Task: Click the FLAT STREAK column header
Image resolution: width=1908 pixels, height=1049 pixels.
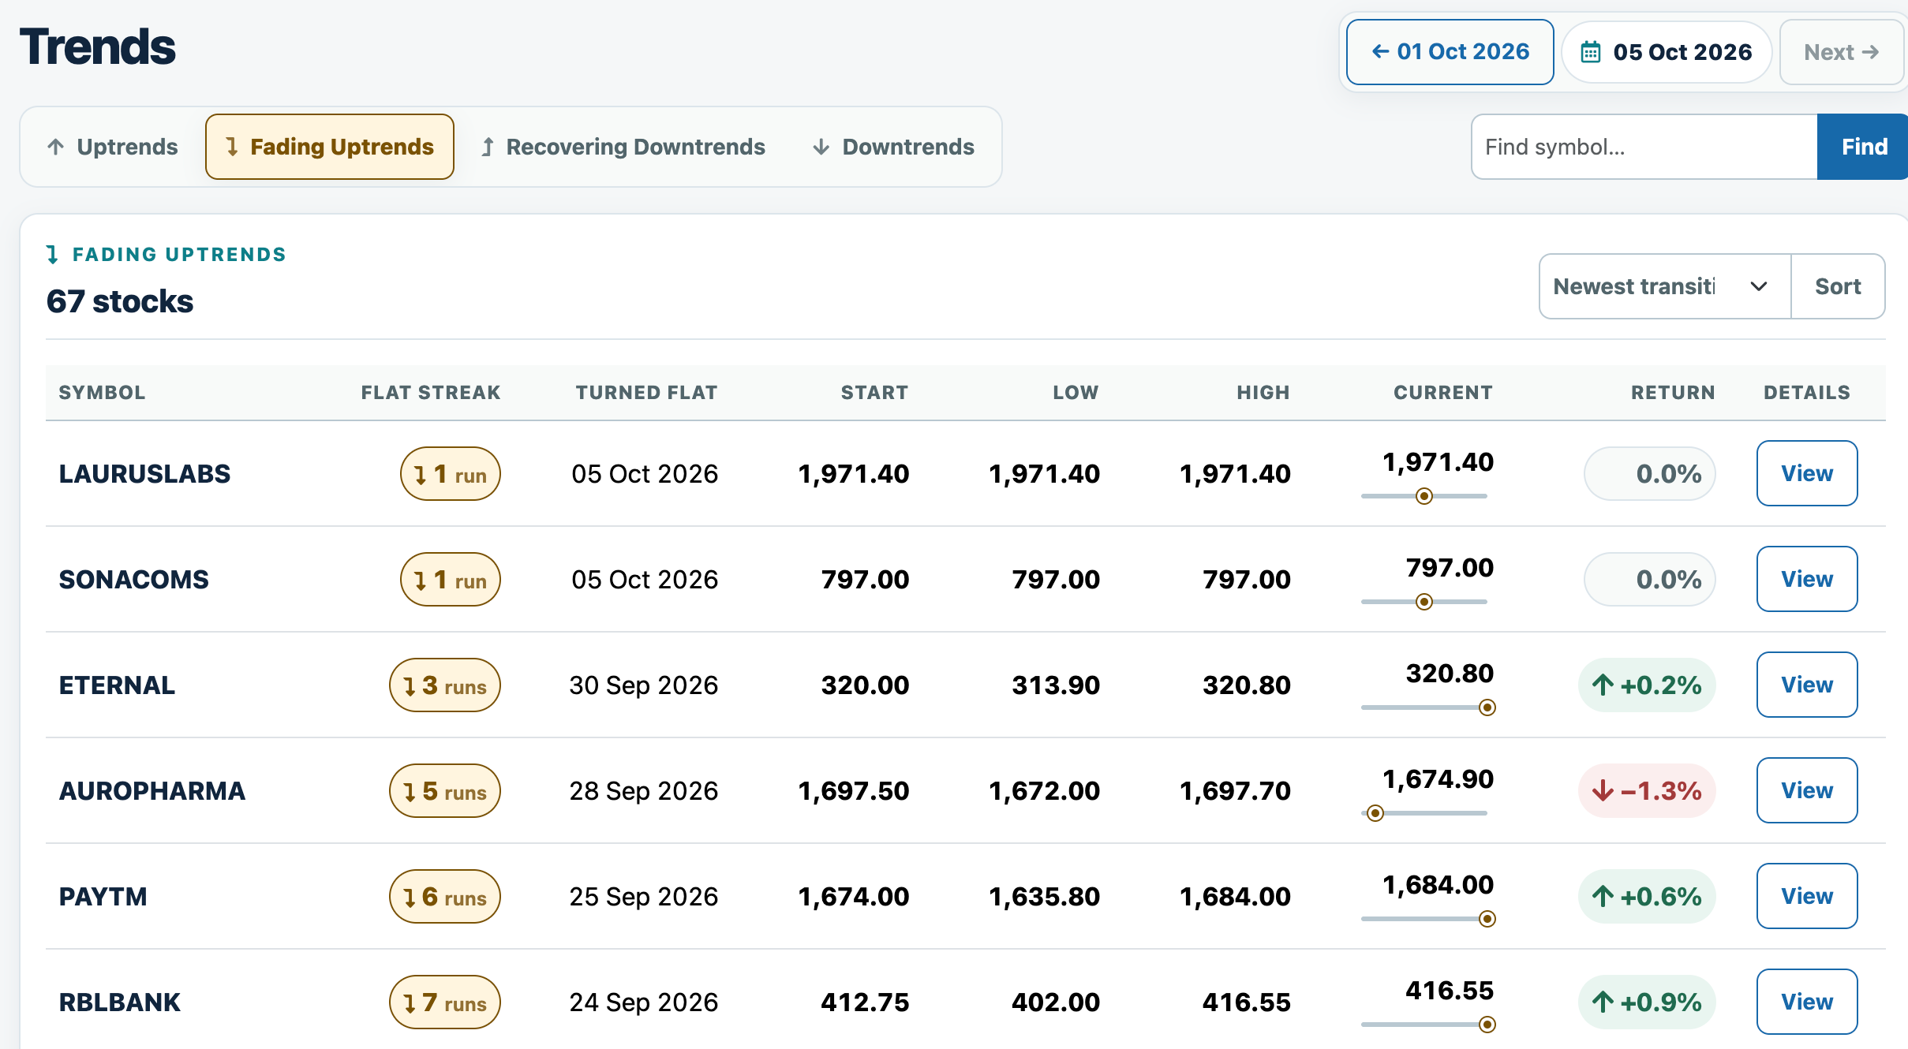Action: 431,393
